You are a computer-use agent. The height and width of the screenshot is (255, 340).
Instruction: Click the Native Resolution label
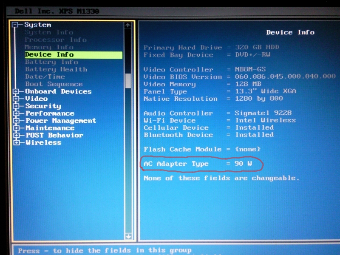pyautogui.click(x=180, y=99)
